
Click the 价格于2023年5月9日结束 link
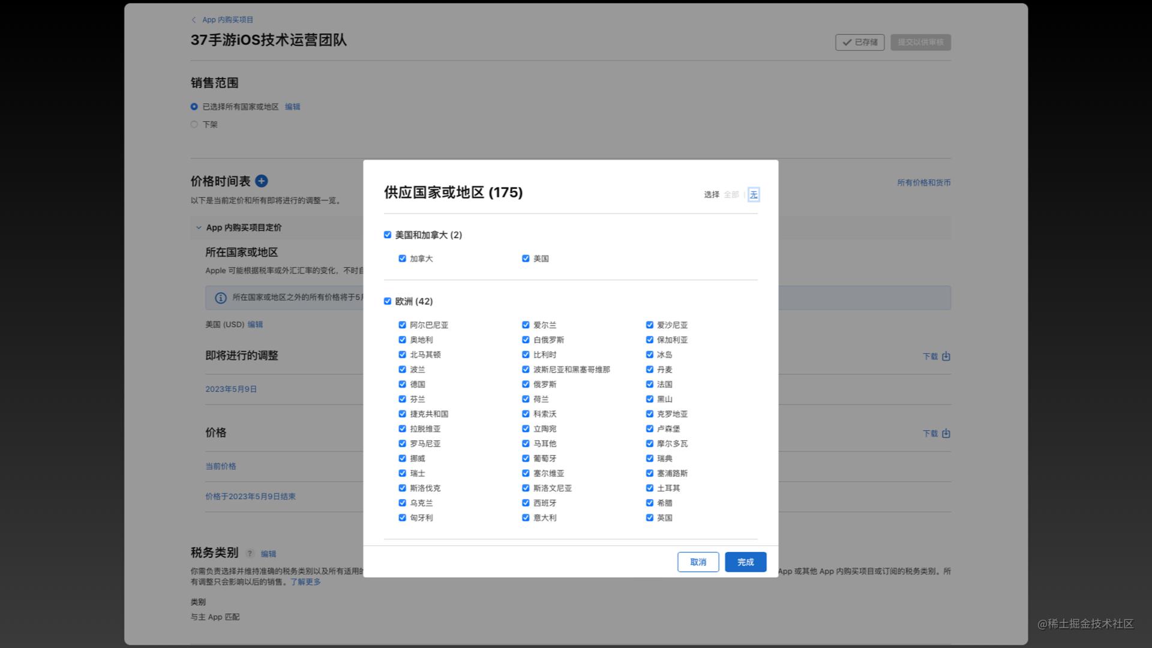(250, 496)
